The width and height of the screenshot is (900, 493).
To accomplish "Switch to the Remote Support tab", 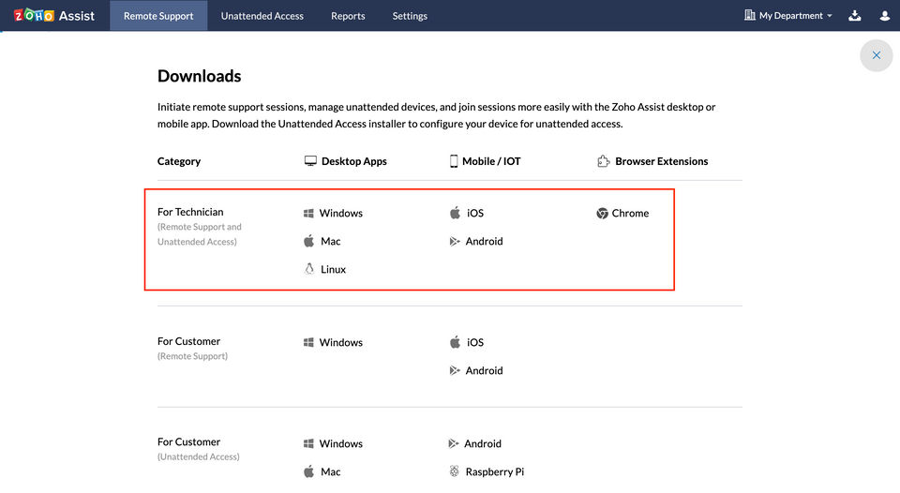I will (158, 16).
